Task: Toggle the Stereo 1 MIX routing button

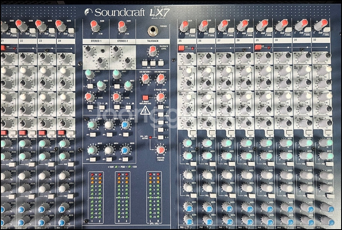Action: tap(102, 107)
